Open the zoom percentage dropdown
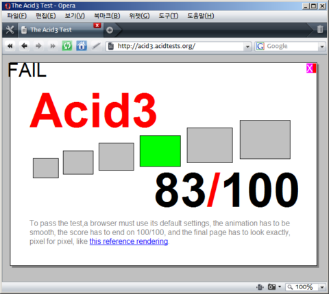The image size is (329, 294). 322,287
